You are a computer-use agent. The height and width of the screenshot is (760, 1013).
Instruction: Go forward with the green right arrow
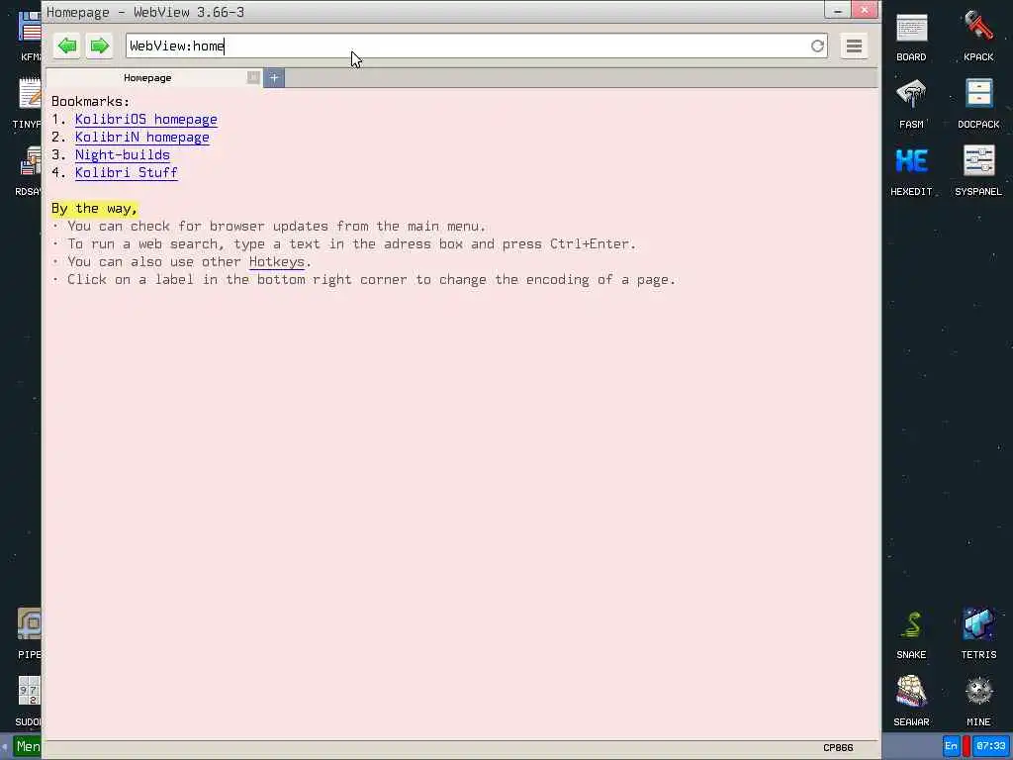point(99,46)
